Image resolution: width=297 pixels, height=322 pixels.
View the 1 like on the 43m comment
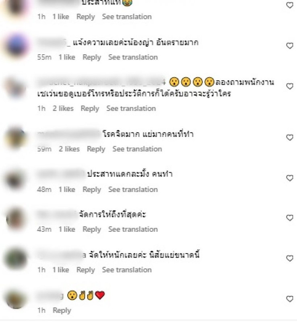click(x=67, y=229)
